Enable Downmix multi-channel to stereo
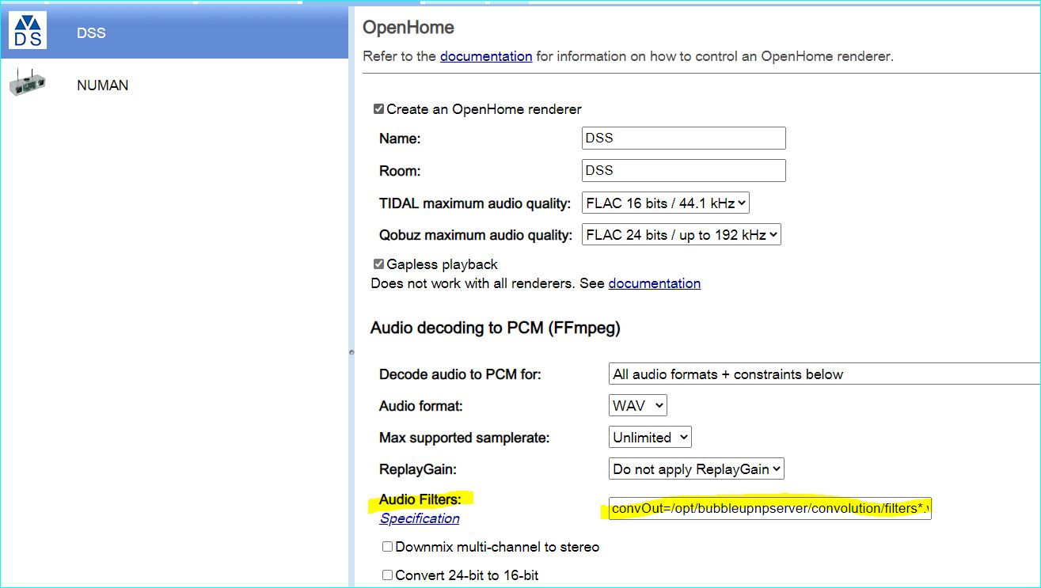 tap(387, 547)
